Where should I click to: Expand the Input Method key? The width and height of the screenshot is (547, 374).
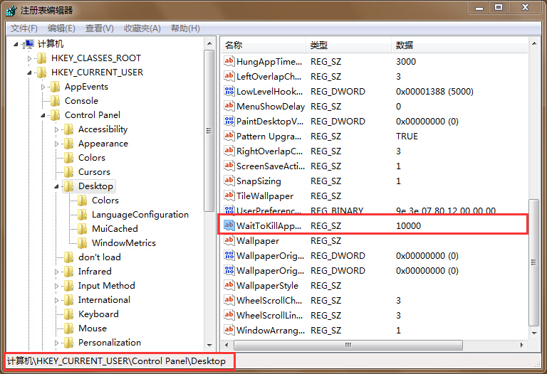click(x=57, y=286)
